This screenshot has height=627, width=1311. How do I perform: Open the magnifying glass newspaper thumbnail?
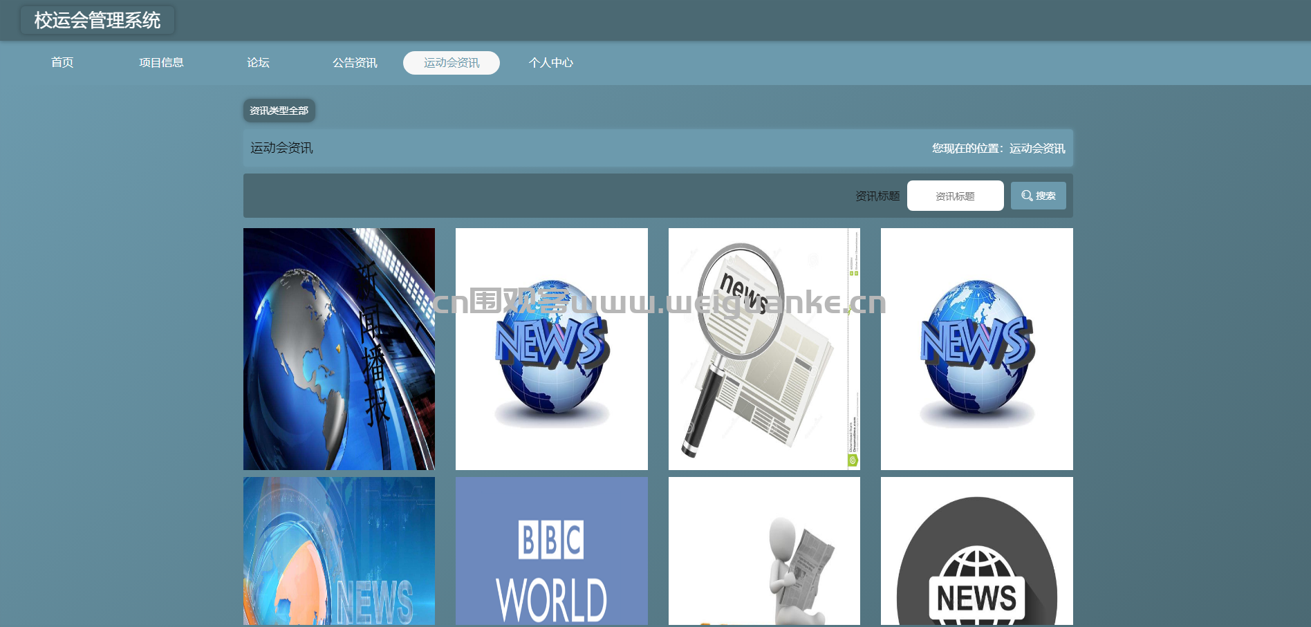coord(764,349)
